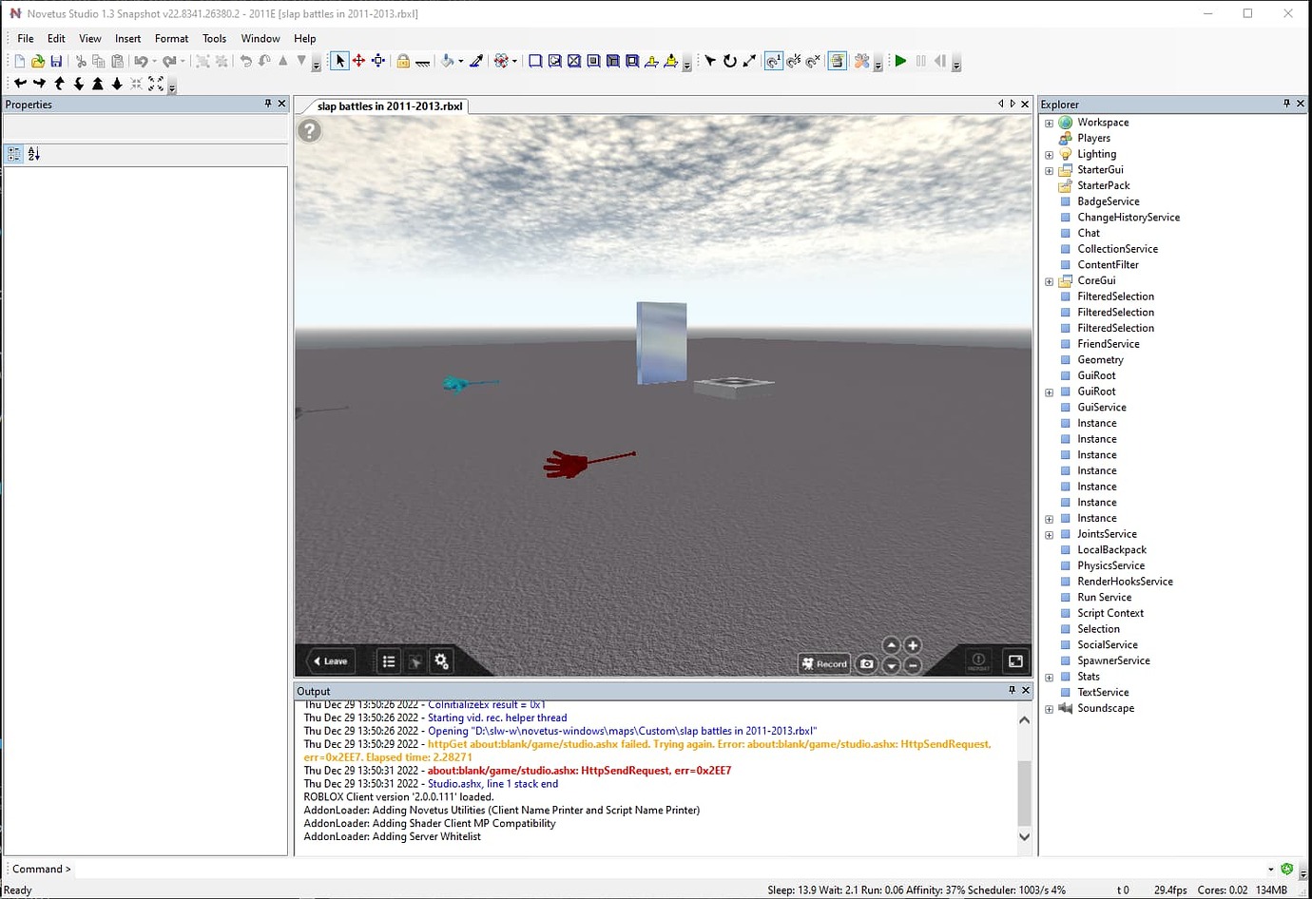Start the simulation with the Play button
This screenshot has width=1312, height=899.
(899, 61)
